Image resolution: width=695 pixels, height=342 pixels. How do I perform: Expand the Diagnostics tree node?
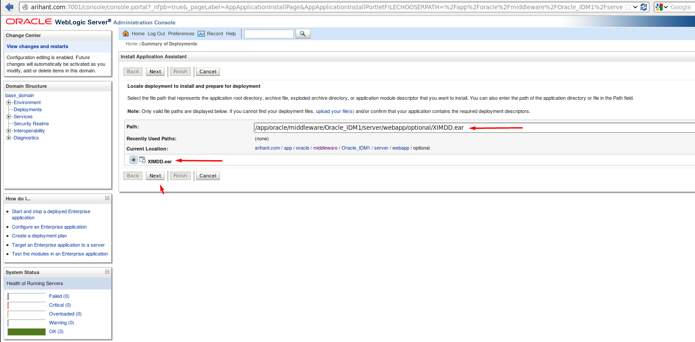[8, 138]
